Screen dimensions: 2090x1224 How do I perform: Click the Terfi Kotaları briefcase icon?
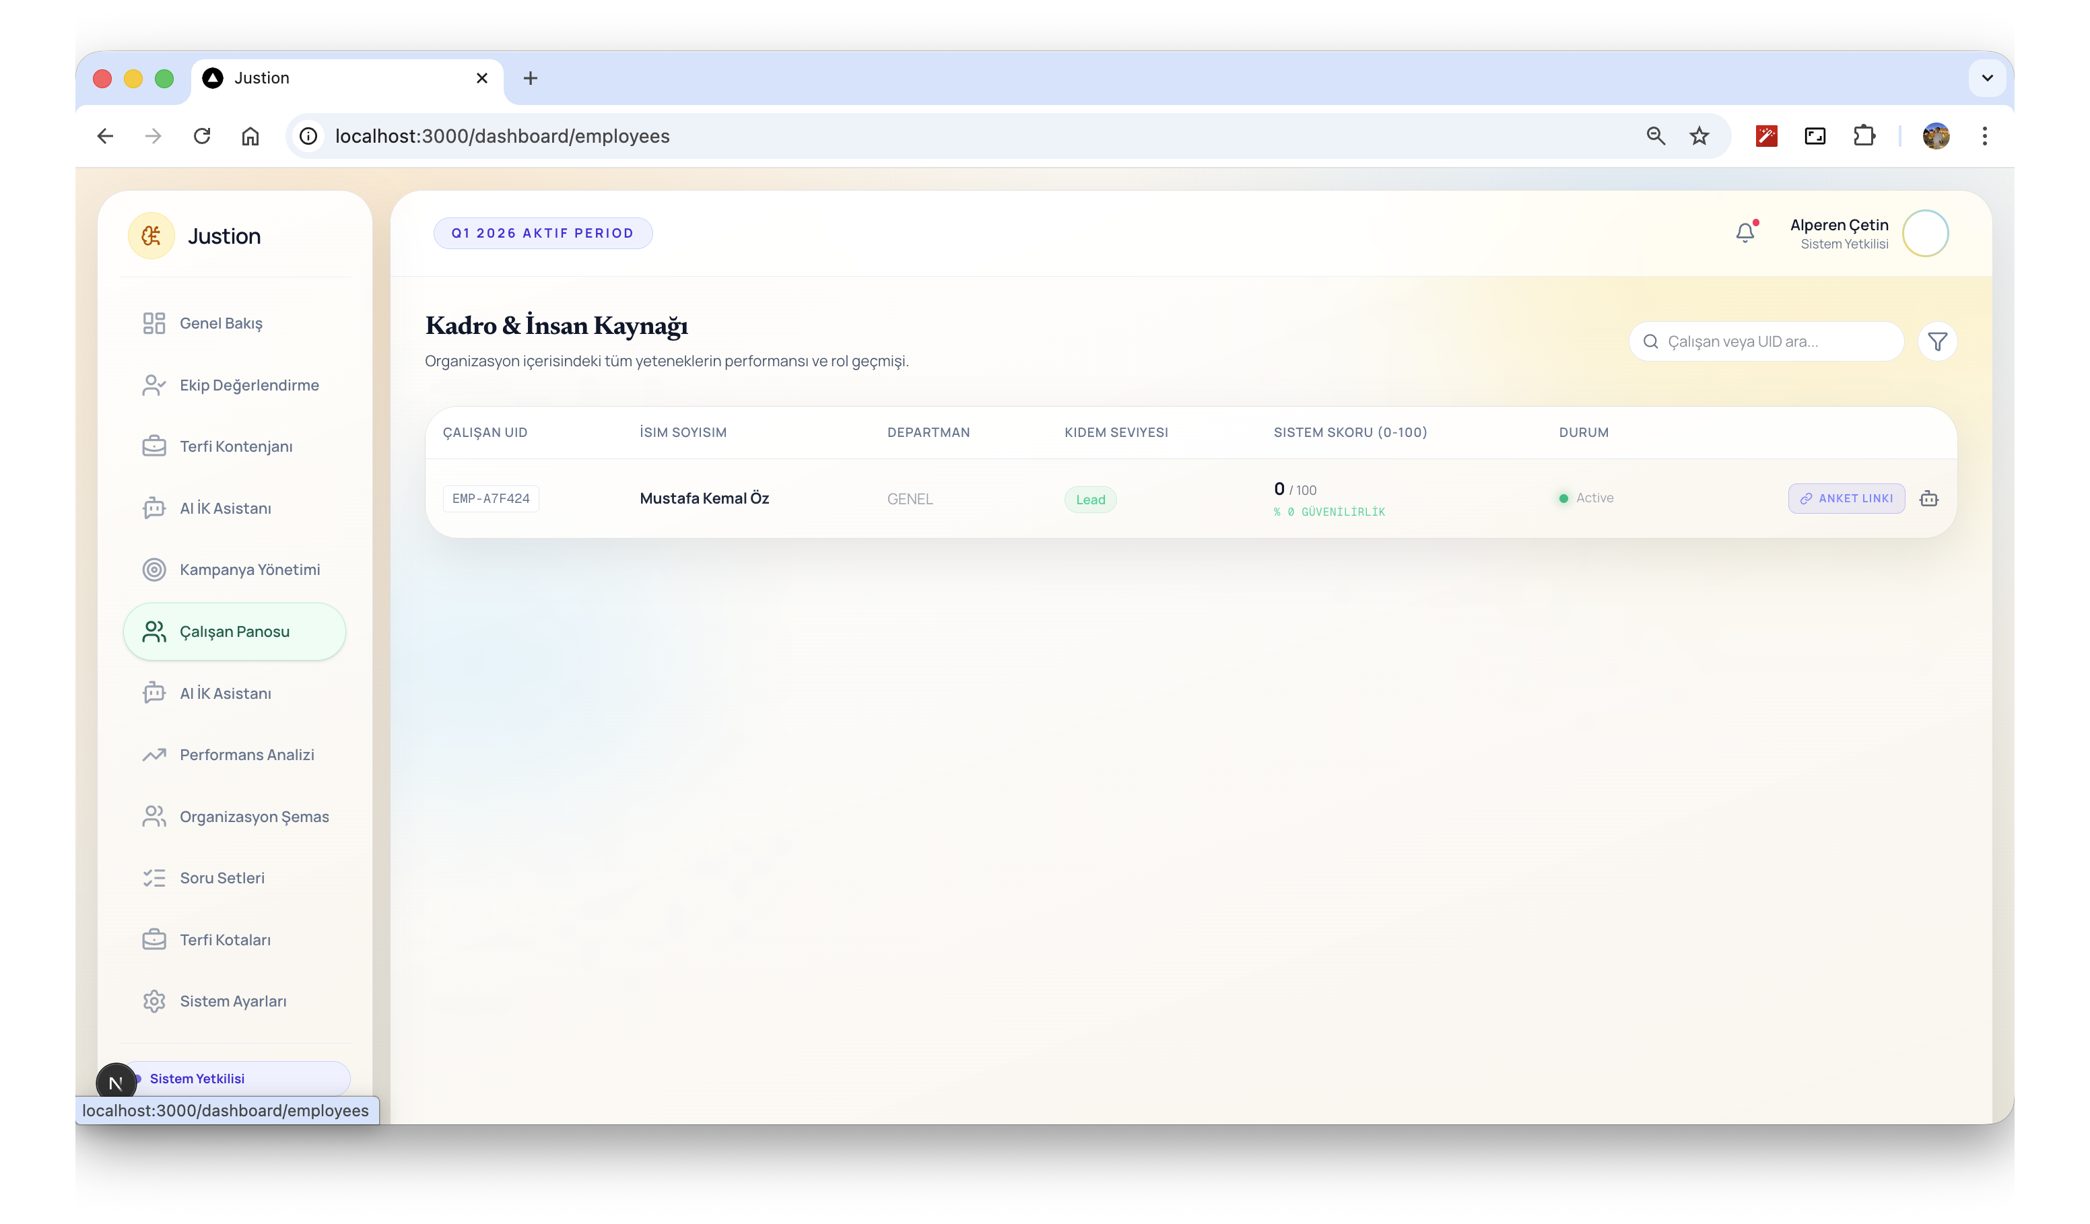[154, 940]
